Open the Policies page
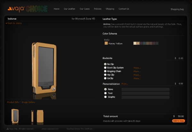Viewport: 192px width, 132px height. click(98, 9)
